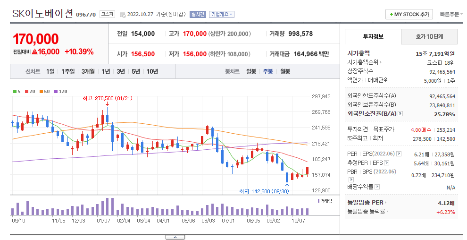Open help icon next to PER EPS(2022.06)
The height and width of the screenshot is (240, 467).
[399, 154]
